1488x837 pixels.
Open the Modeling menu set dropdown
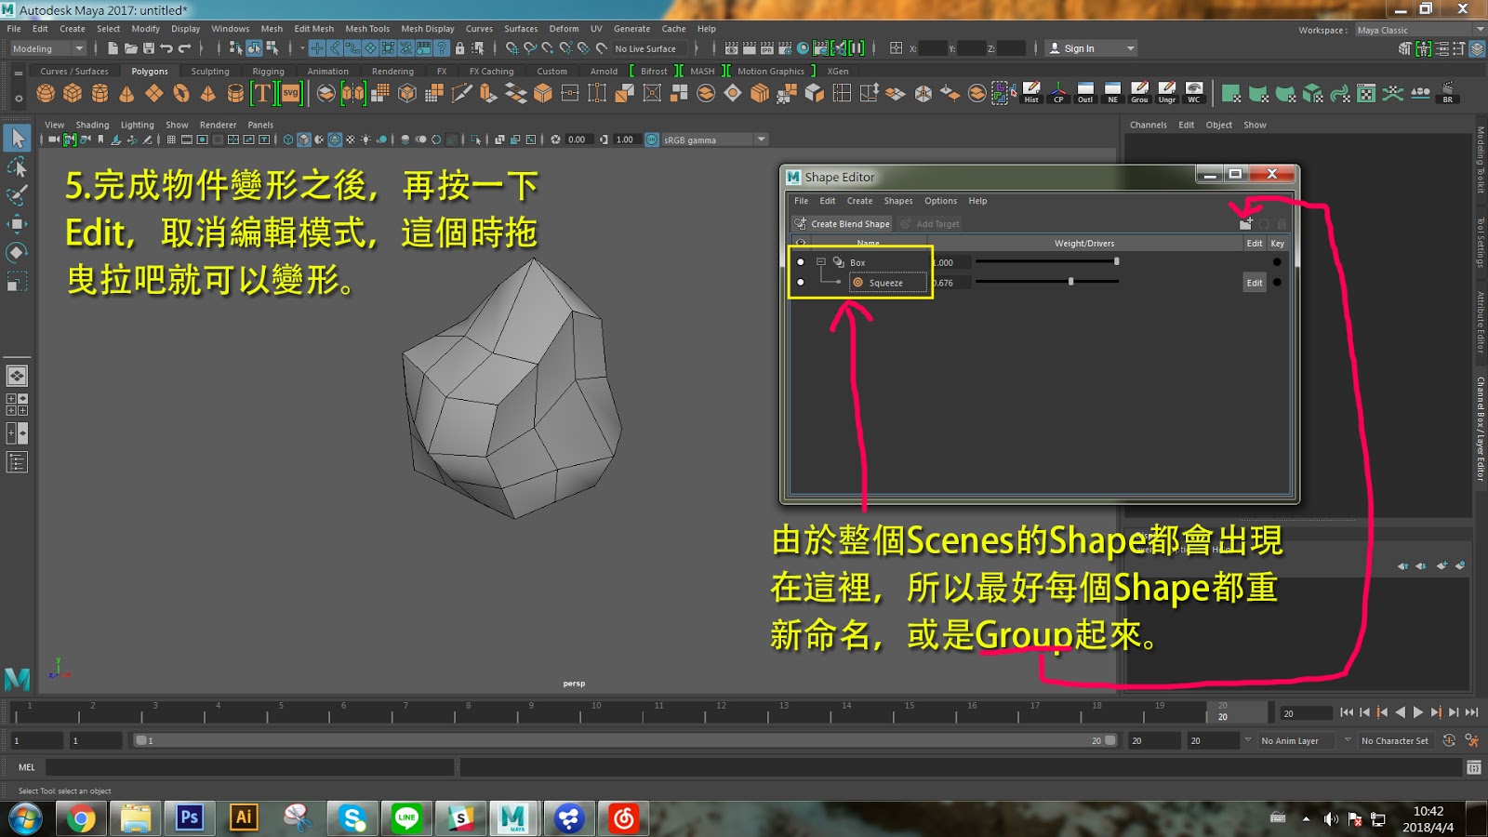45,48
